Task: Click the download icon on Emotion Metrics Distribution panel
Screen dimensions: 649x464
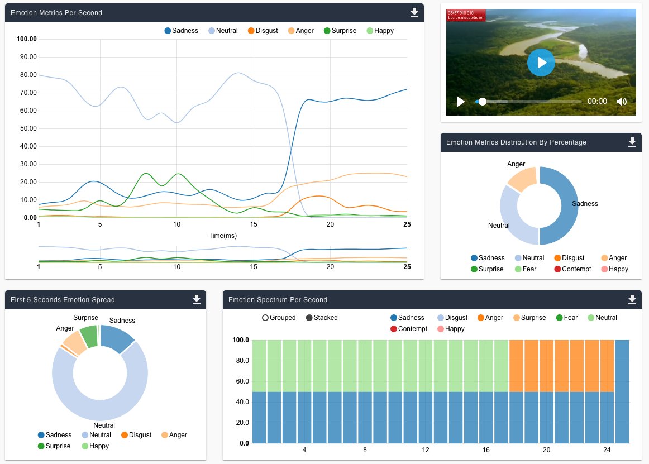Action: point(632,142)
